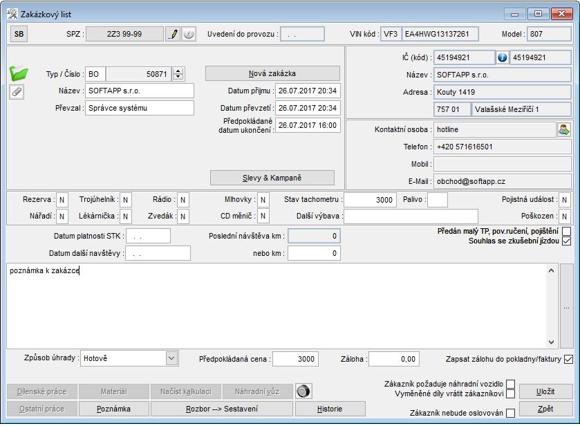Decrease order number with the spinner down arrow

[x=178, y=77]
